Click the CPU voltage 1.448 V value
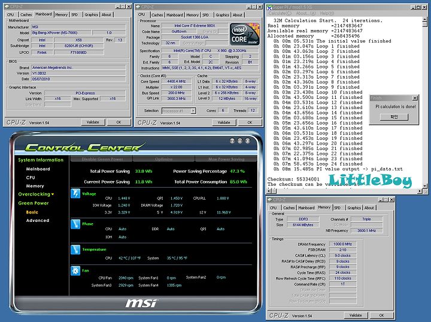Image resolution: width=431 pixels, height=322 pixels. [x=124, y=198]
